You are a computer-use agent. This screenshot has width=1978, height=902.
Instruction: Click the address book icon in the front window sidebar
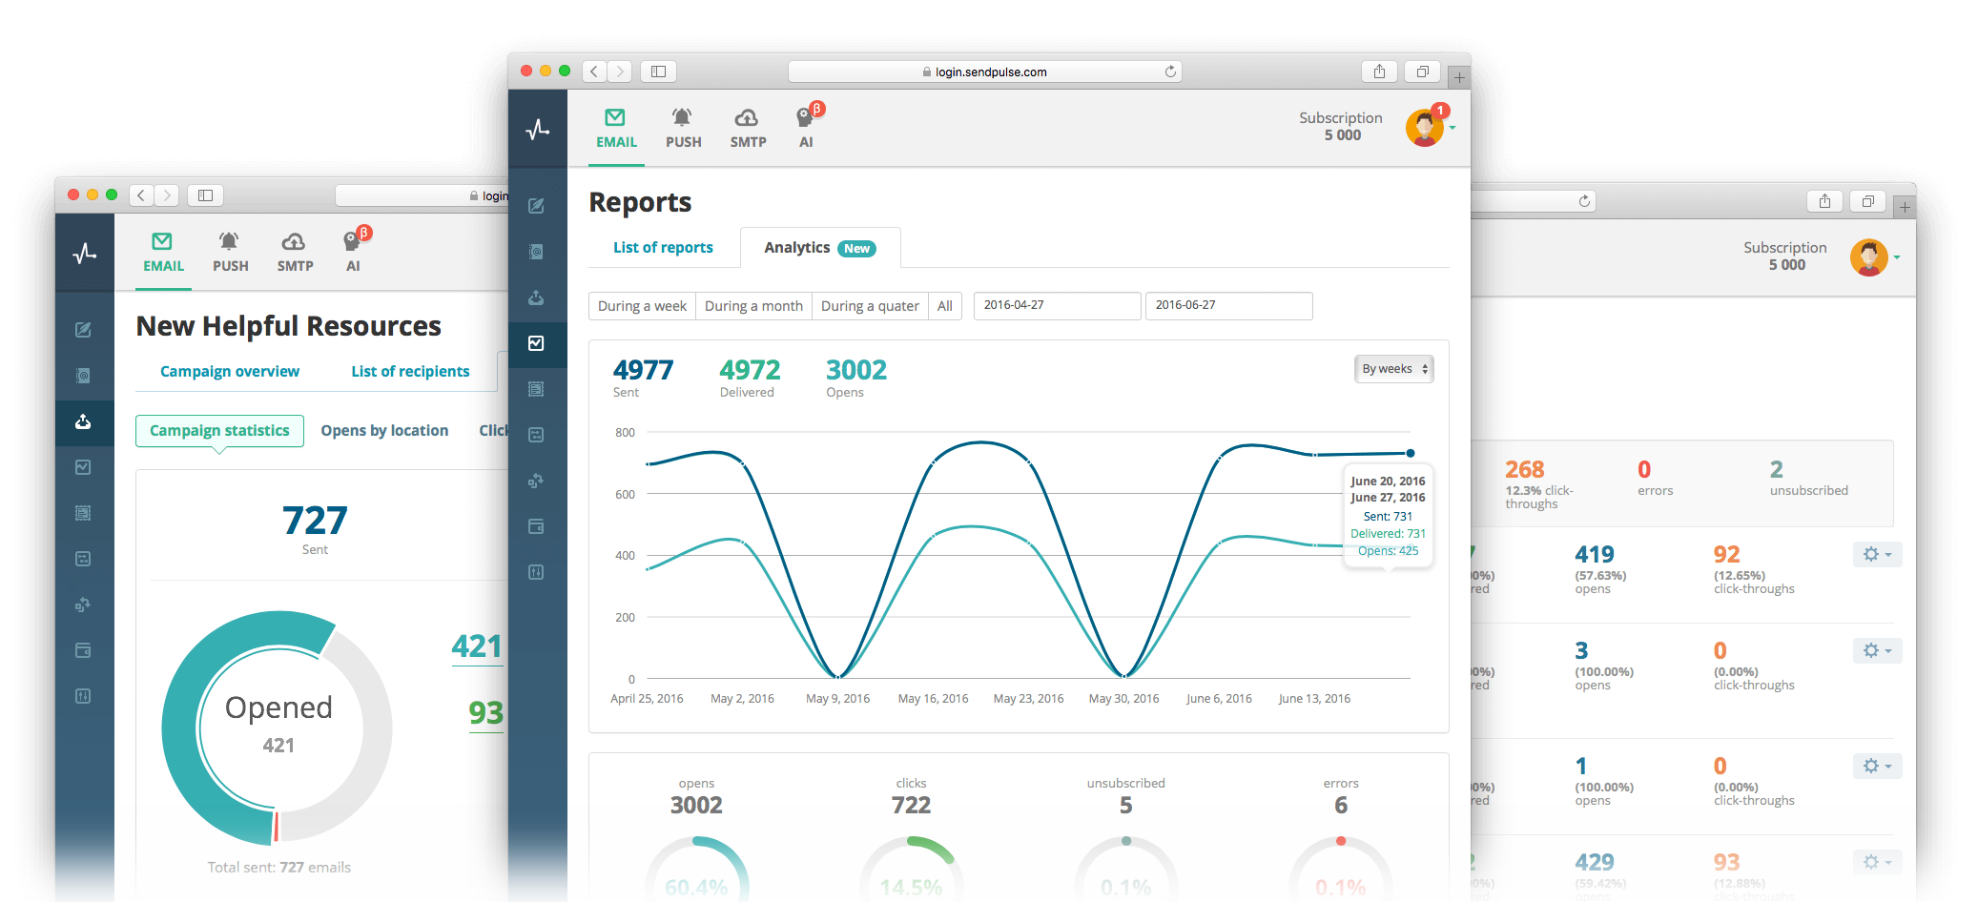click(x=536, y=252)
